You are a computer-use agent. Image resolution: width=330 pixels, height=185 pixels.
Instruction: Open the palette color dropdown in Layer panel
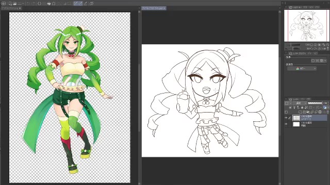pos(288,103)
